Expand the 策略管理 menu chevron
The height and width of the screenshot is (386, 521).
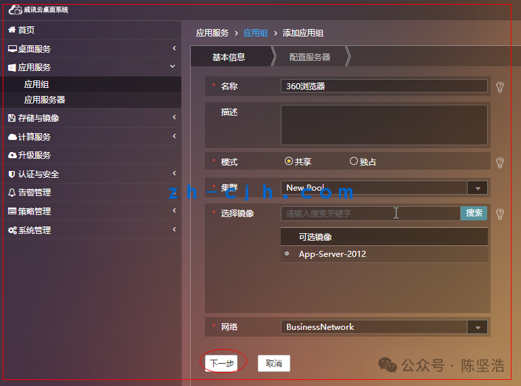pos(174,210)
